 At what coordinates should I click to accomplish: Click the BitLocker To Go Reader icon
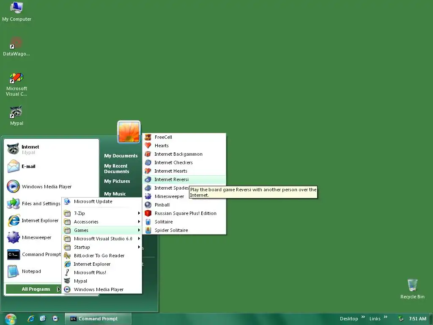[67, 256]
